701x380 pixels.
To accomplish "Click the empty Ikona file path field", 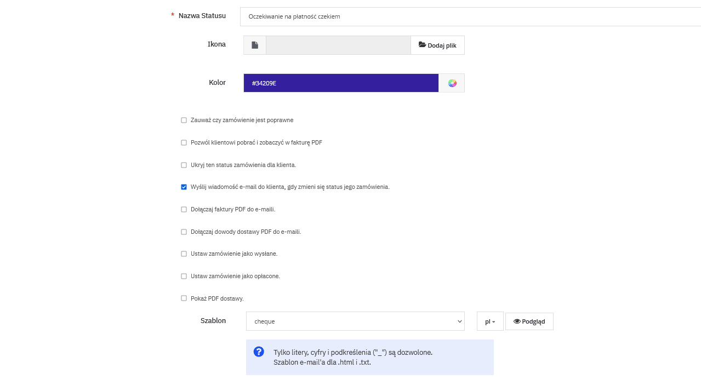I will tap(338, 45).
